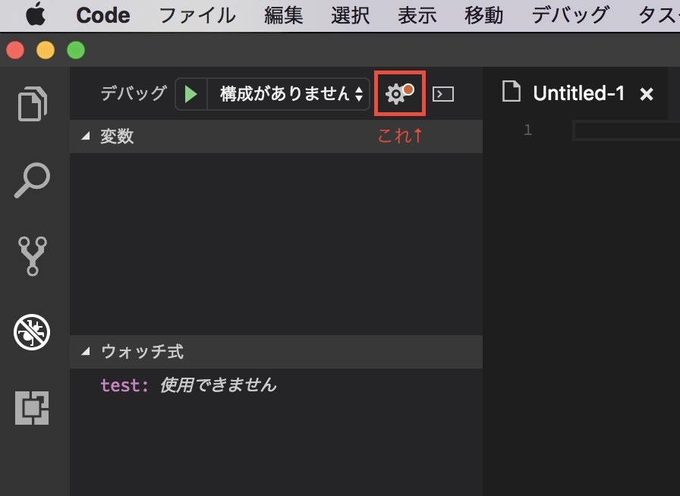Click the yellow minimize window button
Viewport: 680px width, 496px height.
(46, 50)
